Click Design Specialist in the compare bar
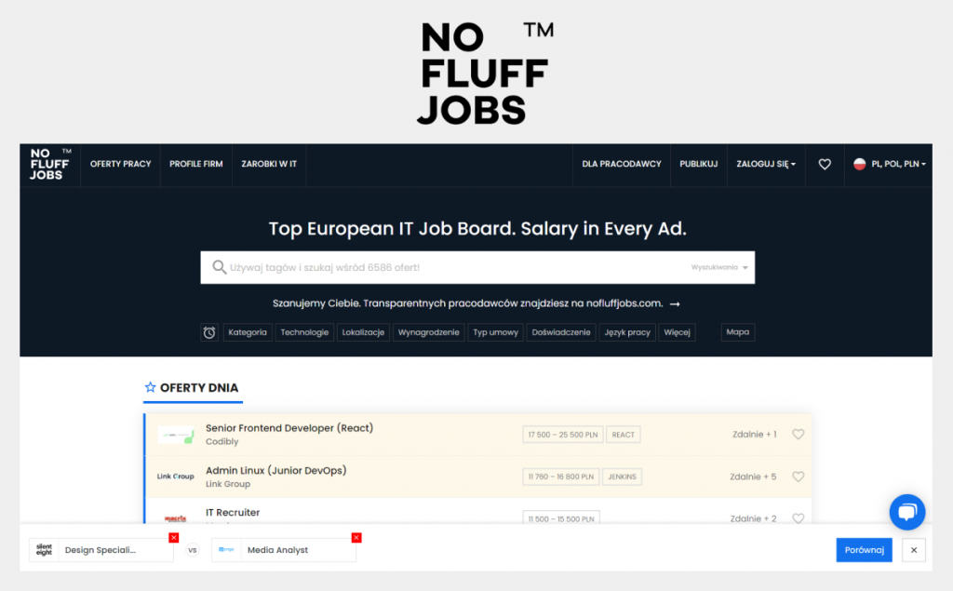 click(x=101, y=550)
